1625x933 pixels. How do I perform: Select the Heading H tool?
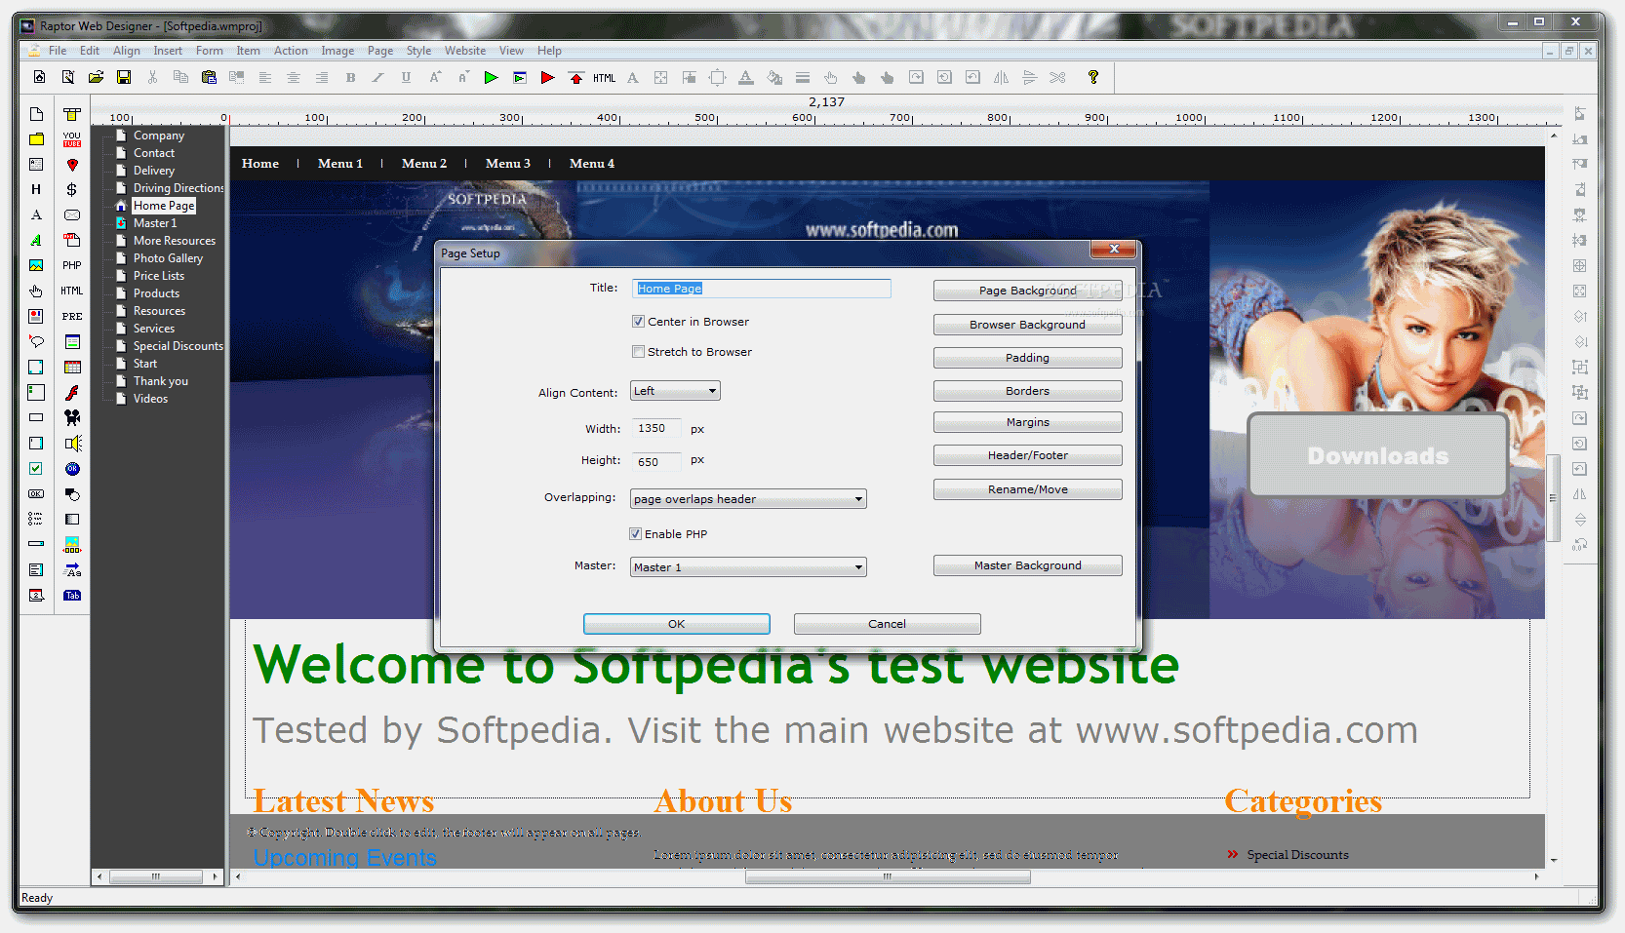36,190
